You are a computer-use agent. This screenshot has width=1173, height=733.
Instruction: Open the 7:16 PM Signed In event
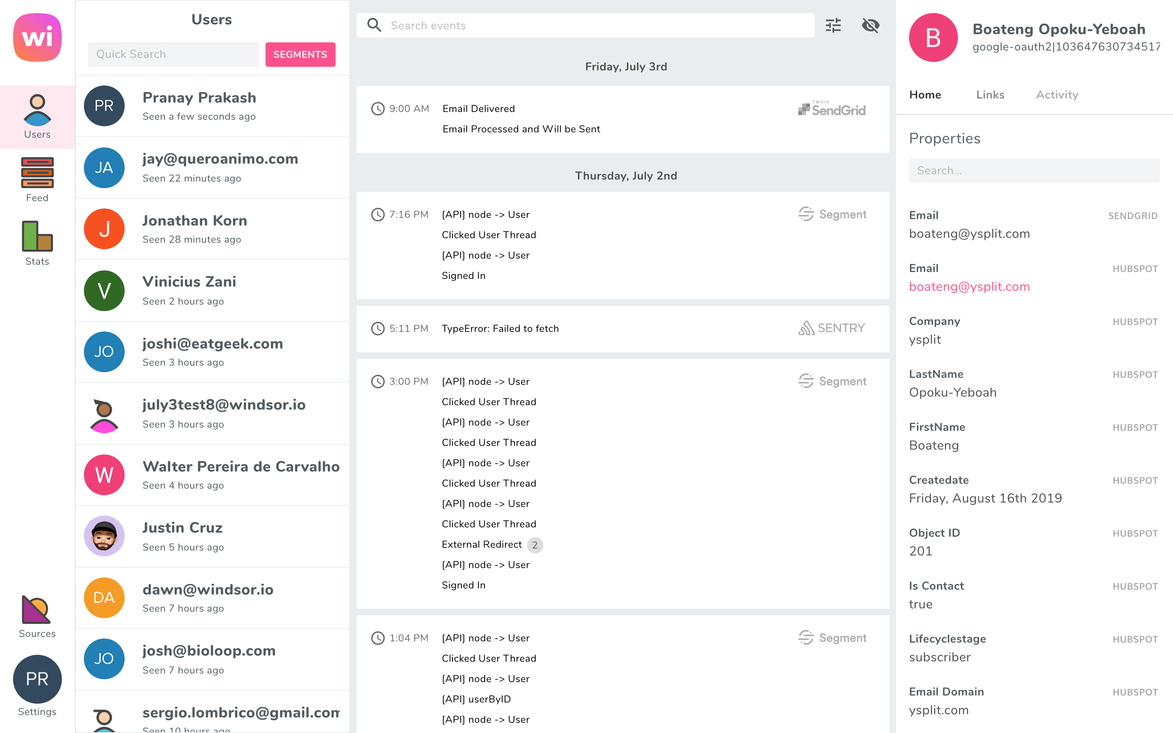click(463, 275)
